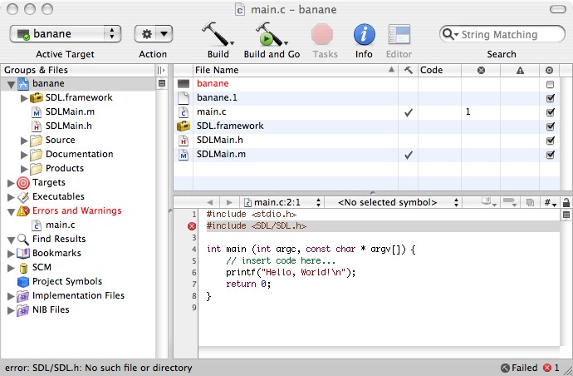The height and width of the screenshot is (376, 573).
Task: Toggle the editor lock icon
Action: pyautogui.click(x=566, y=202)
